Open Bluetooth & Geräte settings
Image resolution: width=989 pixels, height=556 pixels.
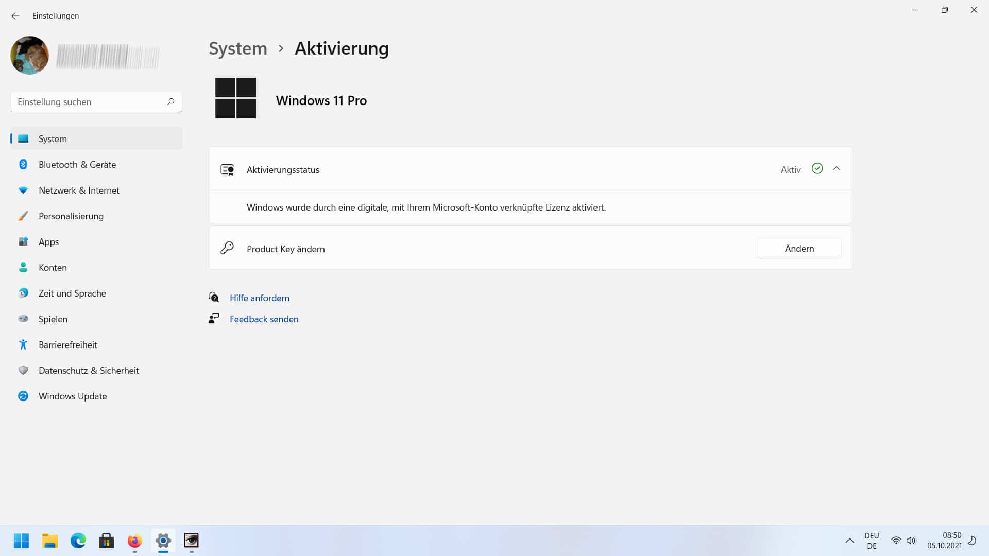click(96, 164)
